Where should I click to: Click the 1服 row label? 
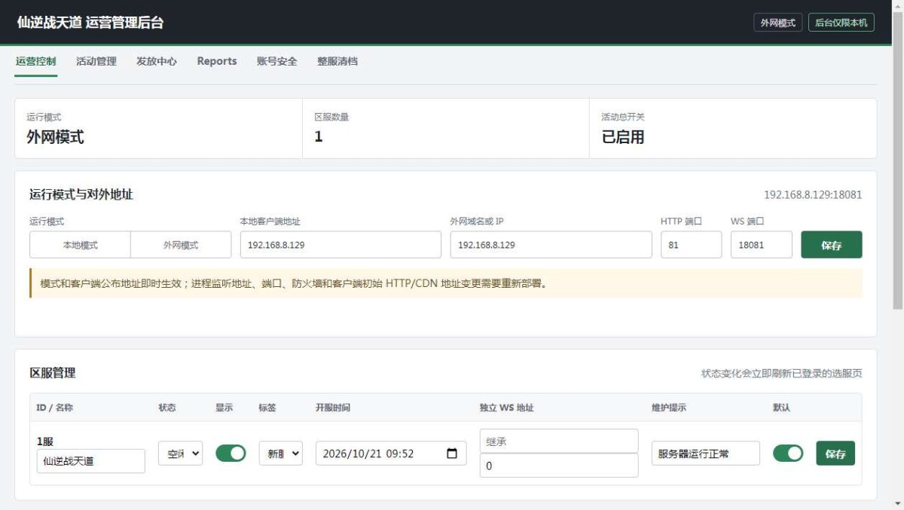[x=45, y=441]
